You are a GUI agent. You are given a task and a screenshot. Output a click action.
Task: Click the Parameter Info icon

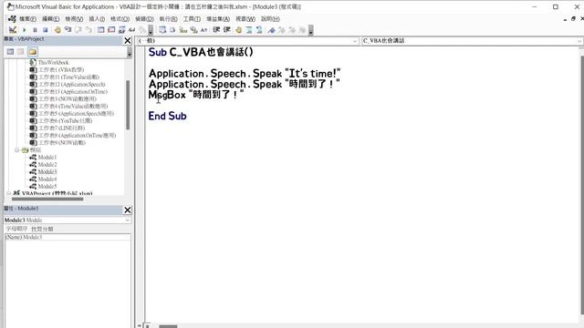(193, 30)
